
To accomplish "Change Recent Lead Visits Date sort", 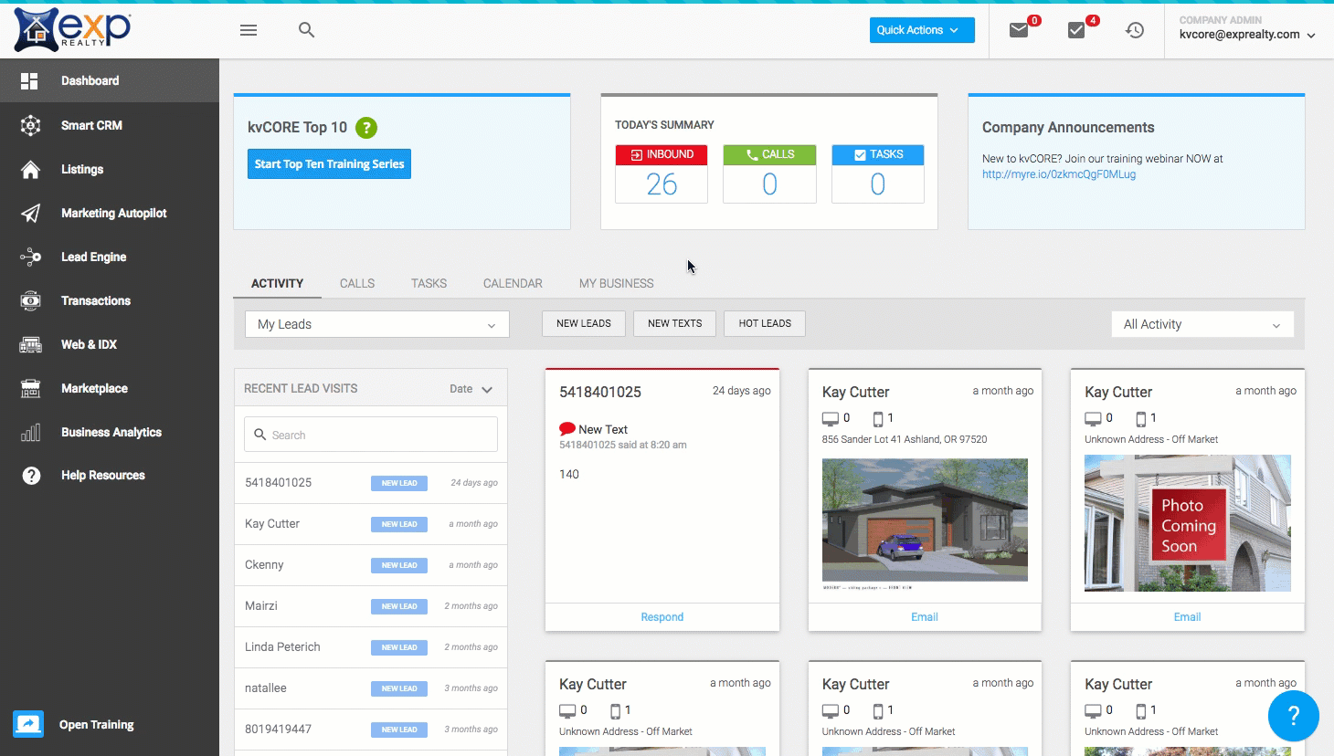I will click(x=471, y=389).
